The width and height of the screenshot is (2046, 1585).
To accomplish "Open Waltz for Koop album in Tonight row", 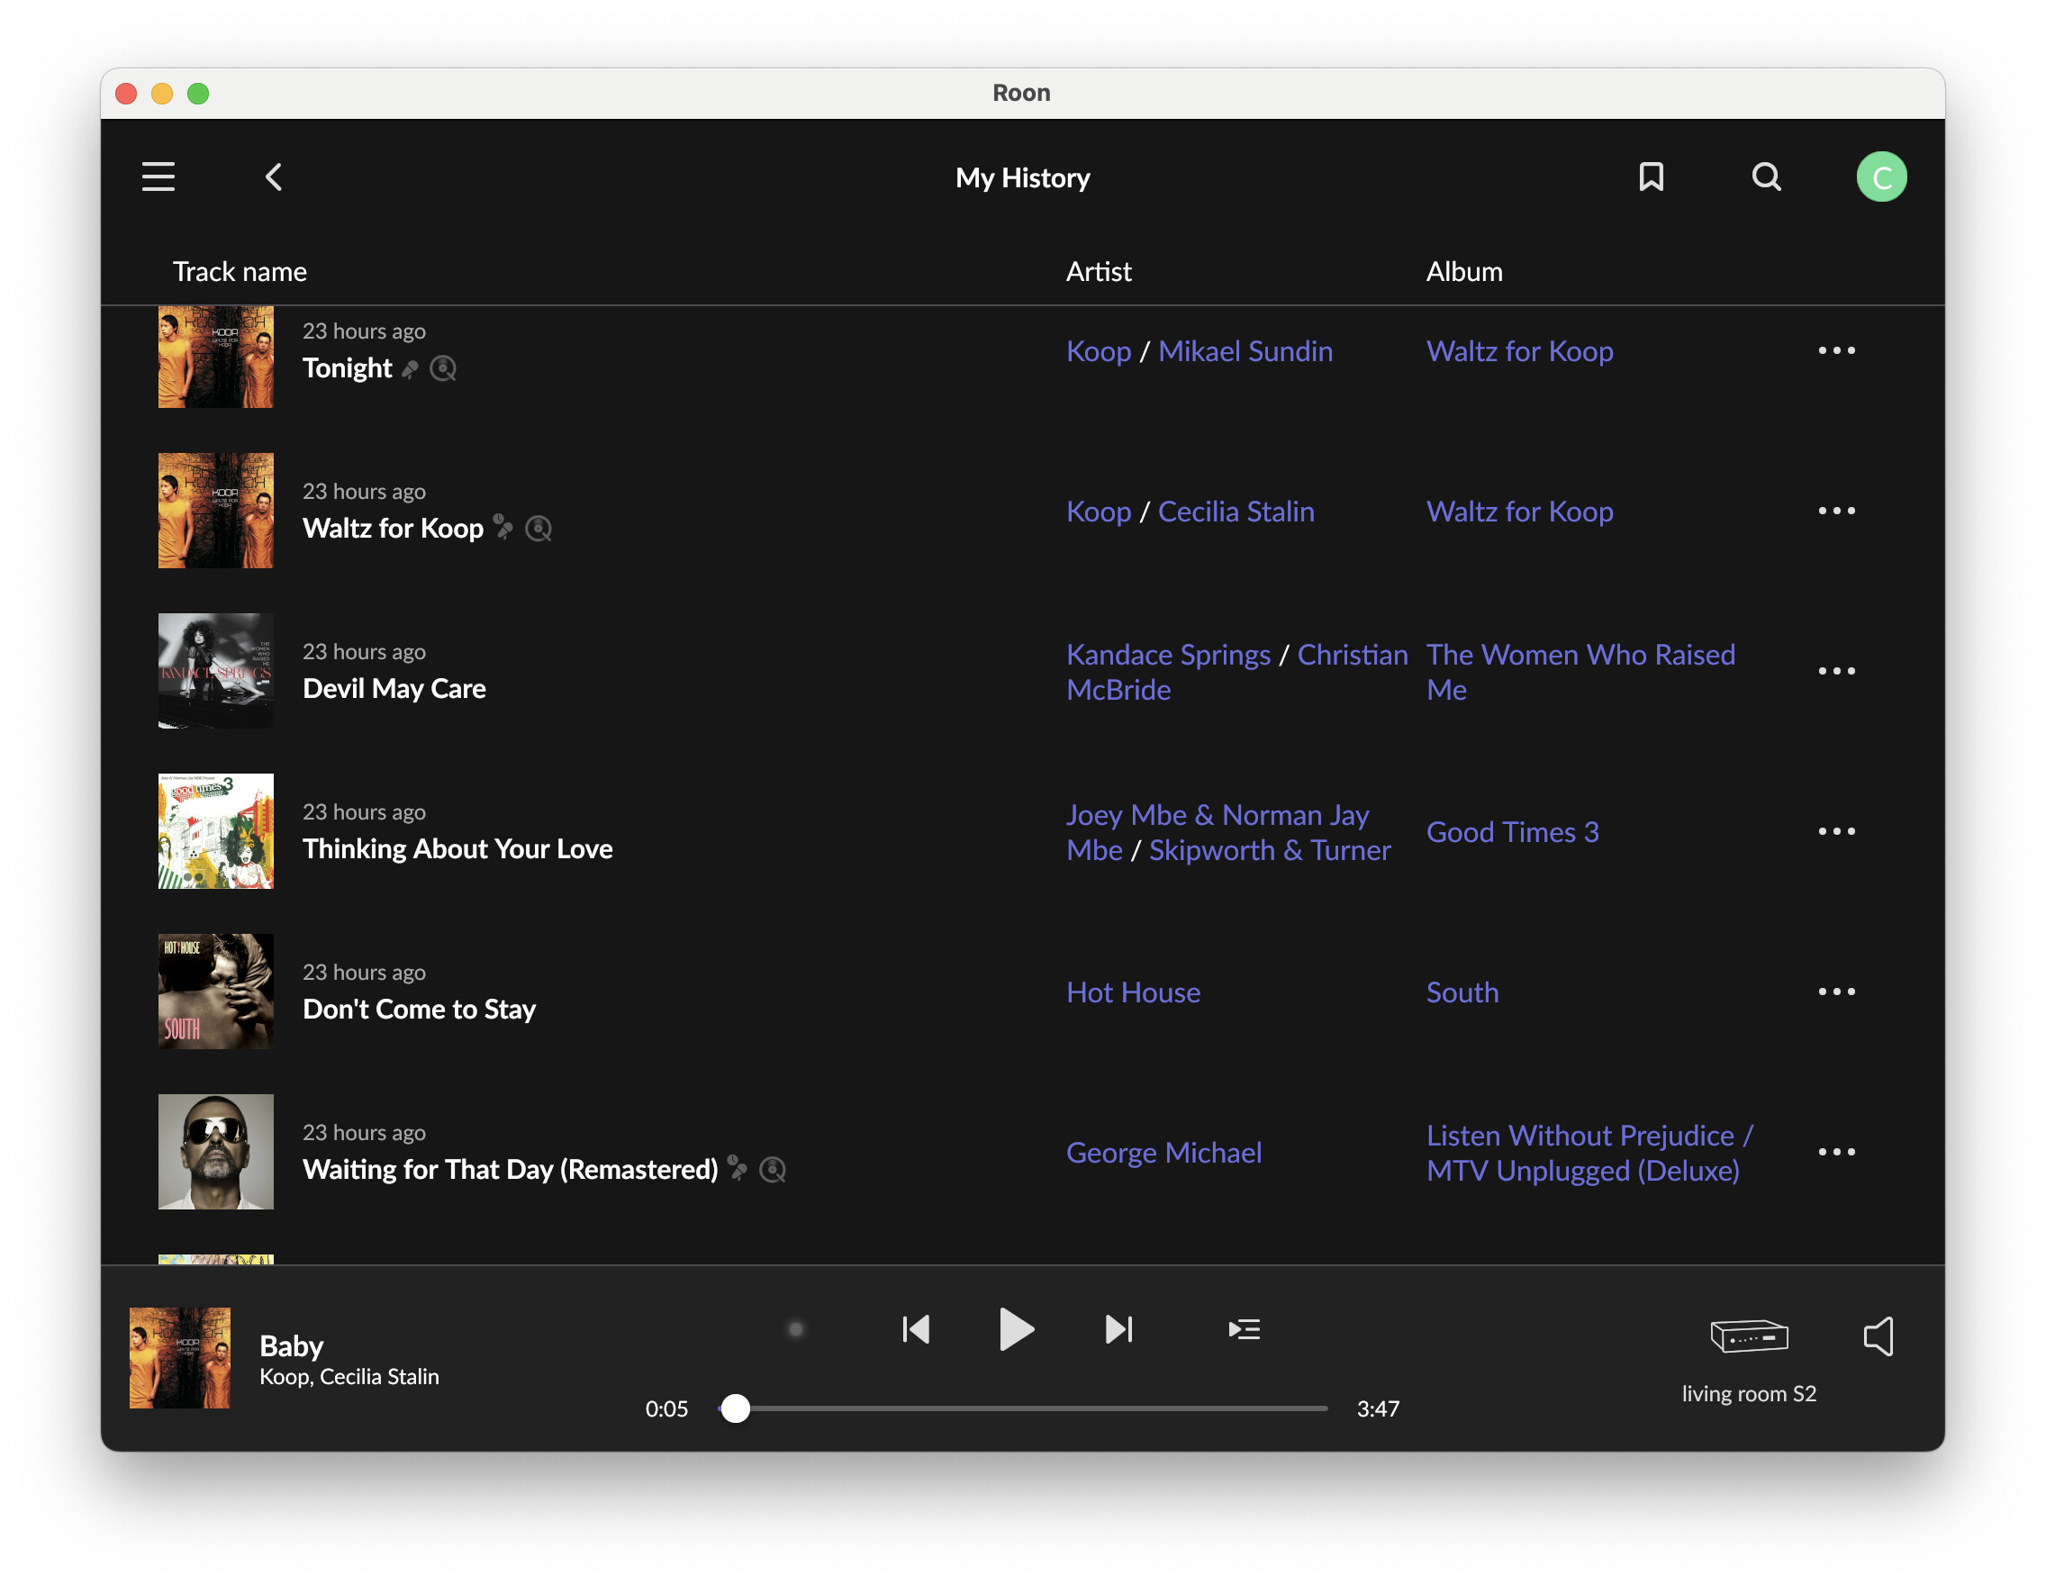I will (x=1518, y=351).
